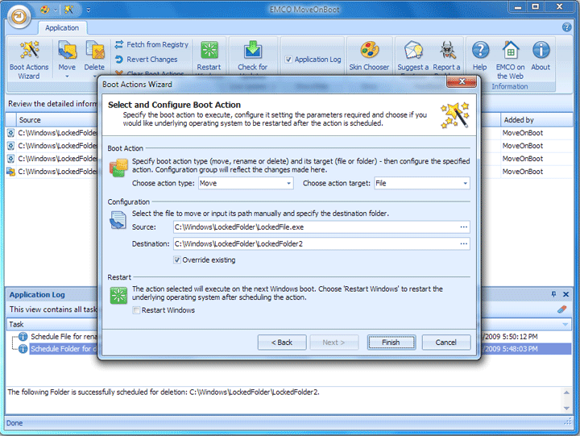The width and height of the screenshot is (580, 436).
Task: Fetch from Registry ribbon command
Action: point(151,44)
